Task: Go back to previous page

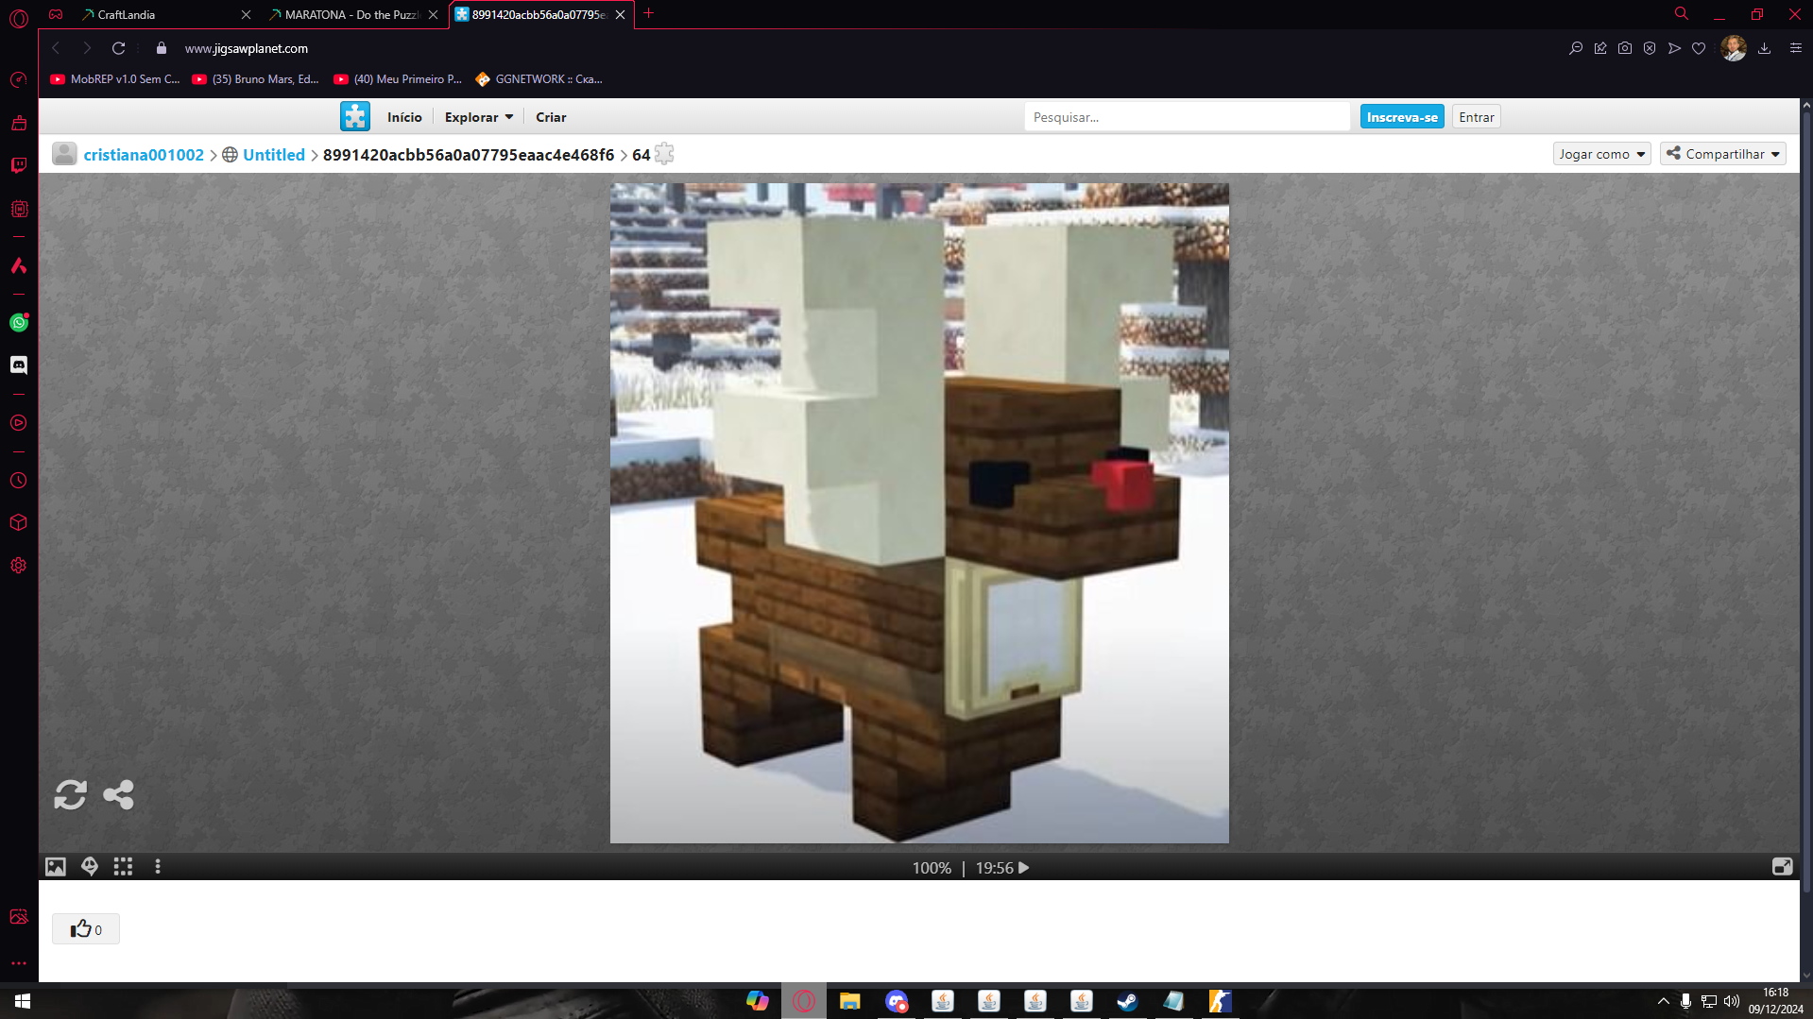Action: (x=56, y=48)
